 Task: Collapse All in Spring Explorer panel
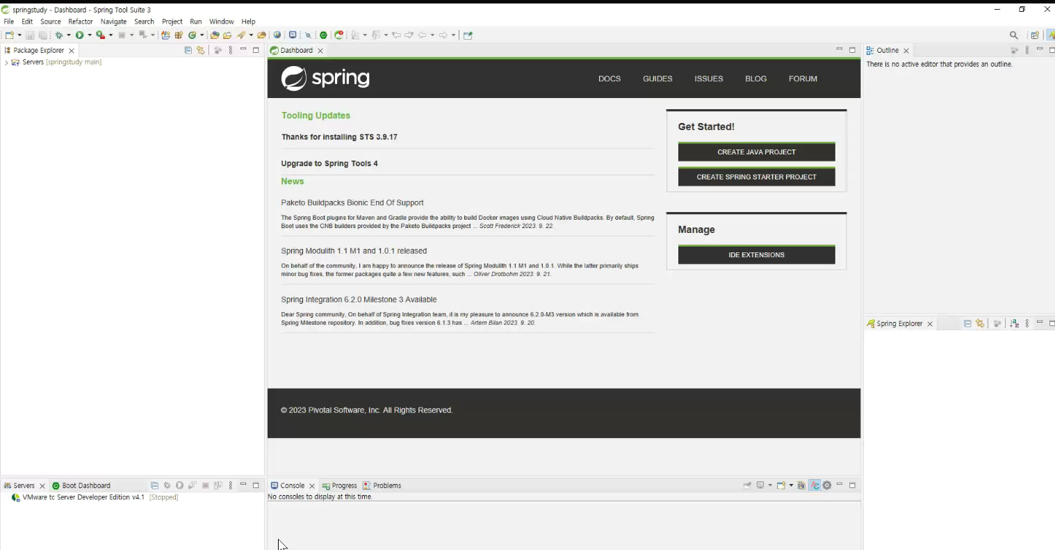pos(967,323)
